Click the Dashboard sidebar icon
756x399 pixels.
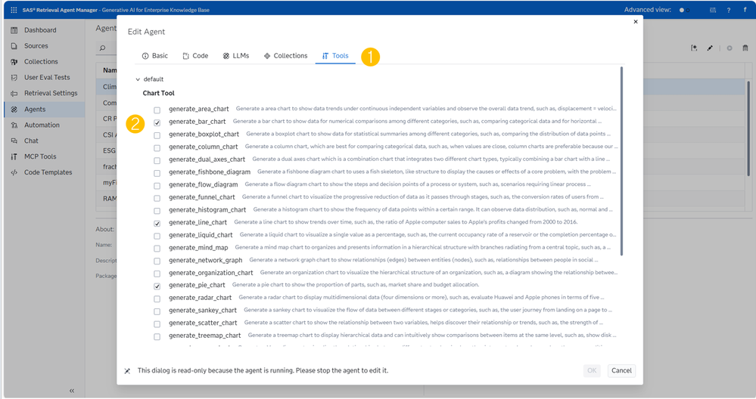coord(14,30)
